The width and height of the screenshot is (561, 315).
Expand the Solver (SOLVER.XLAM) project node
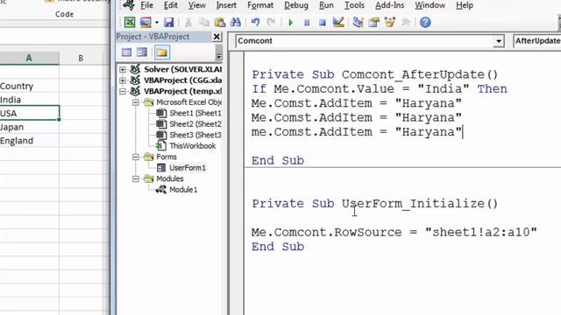pos(123,69)
